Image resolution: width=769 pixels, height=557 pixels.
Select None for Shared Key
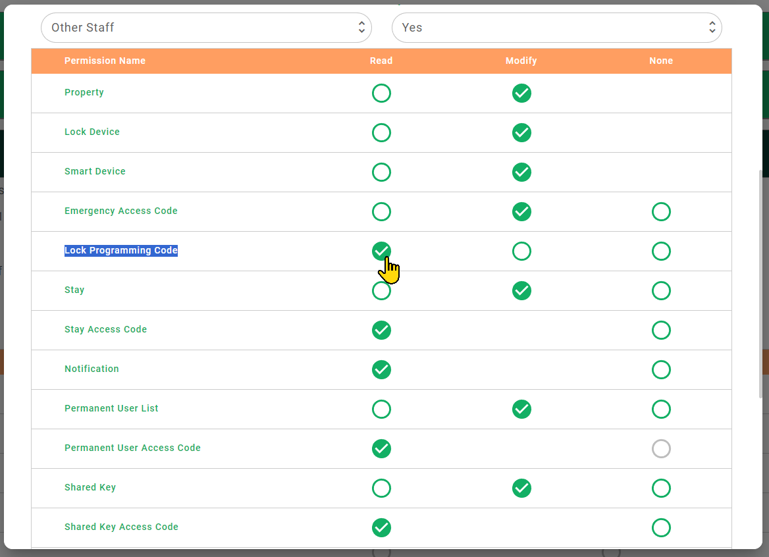661,489
